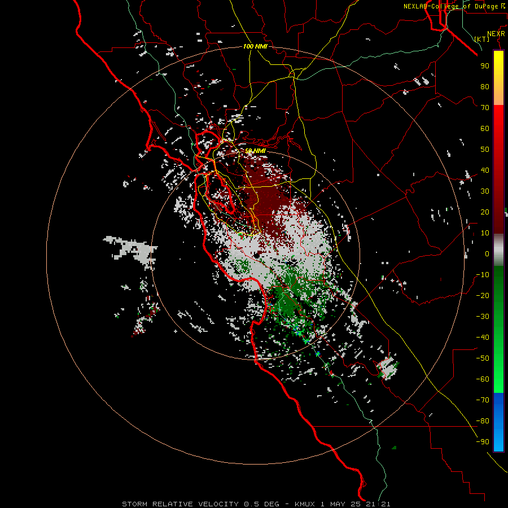The width and height of the screenshot is (508, 508).
Task: Select the light blue bottom segment of the scale
Action: (x=498, y=437)
